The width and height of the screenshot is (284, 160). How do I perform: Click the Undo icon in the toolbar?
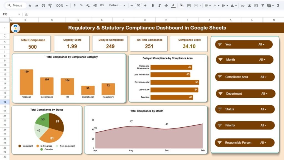point(30,6)
